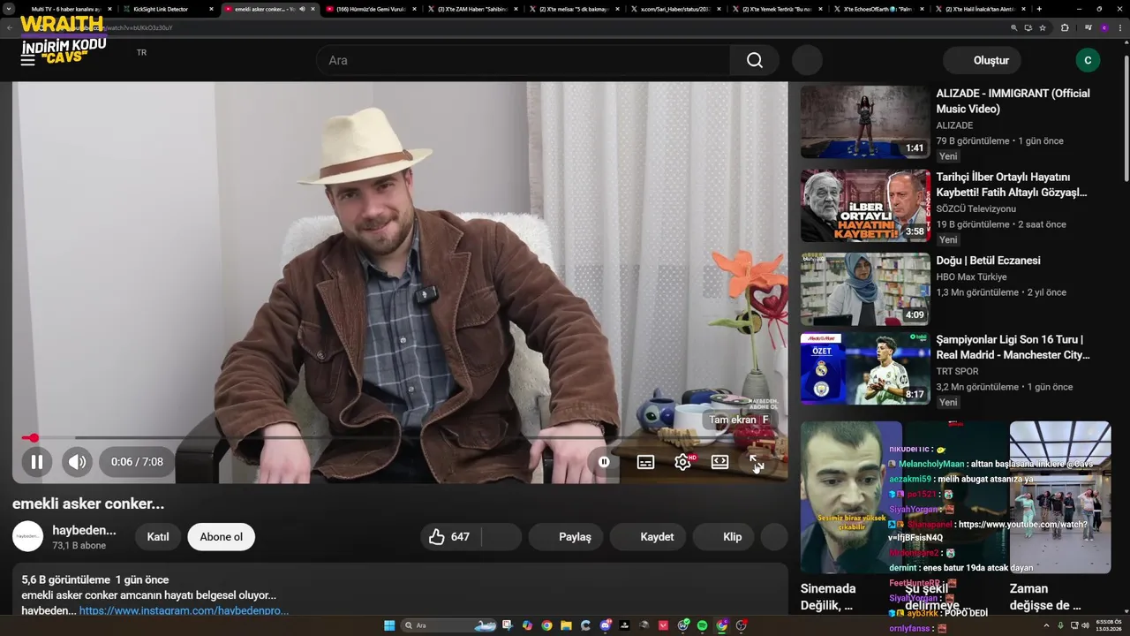Open ALIZADE - IMMIGRANT video thumbnail
The image size is (1130, 636).
tap(865, 122)
